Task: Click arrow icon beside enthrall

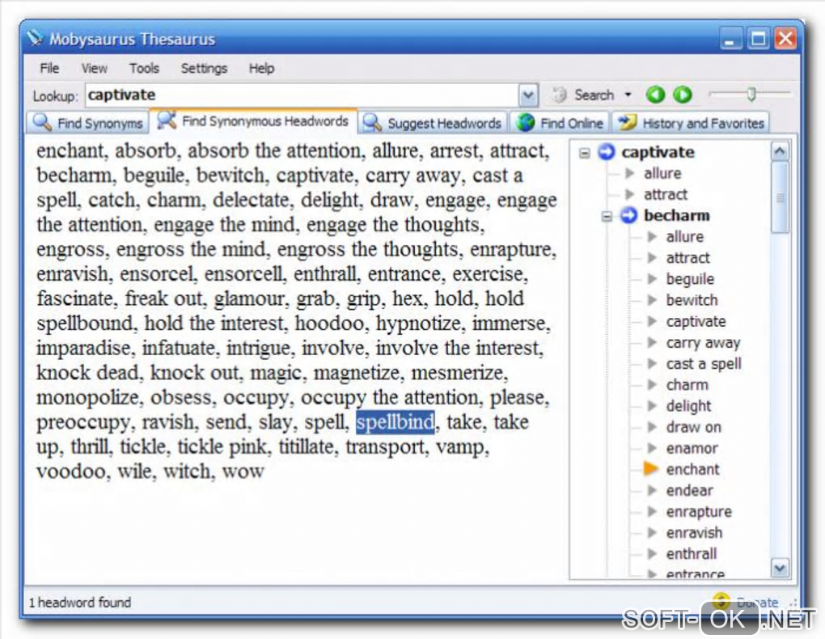Action: tap(652, 553)
